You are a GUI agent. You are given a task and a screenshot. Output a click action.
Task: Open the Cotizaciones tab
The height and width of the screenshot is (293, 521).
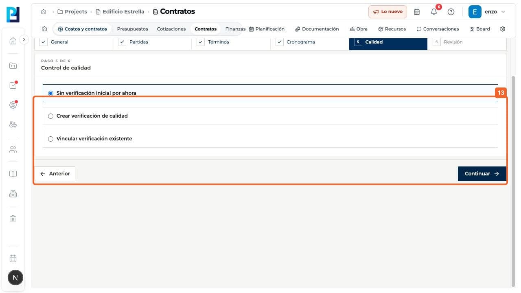171,29
